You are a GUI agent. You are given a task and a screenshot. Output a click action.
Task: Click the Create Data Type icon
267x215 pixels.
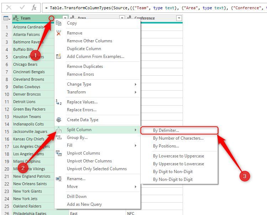click(59, 120)
